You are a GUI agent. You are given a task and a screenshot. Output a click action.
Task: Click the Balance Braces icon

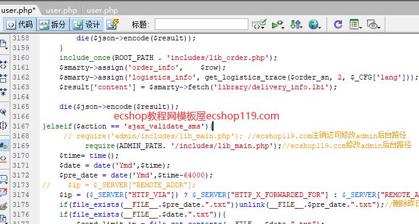click(x=4, y=125)
